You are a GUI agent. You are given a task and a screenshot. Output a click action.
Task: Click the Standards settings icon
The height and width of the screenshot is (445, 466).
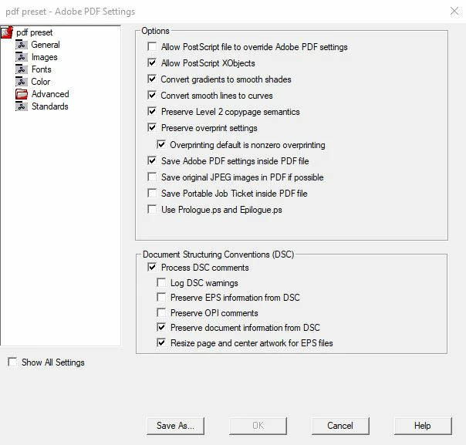(x=22, y=106)
